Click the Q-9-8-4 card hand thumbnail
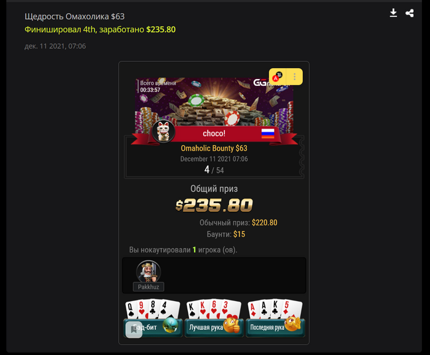The height and width of the screenshot is (355, 430). point(152,309)
